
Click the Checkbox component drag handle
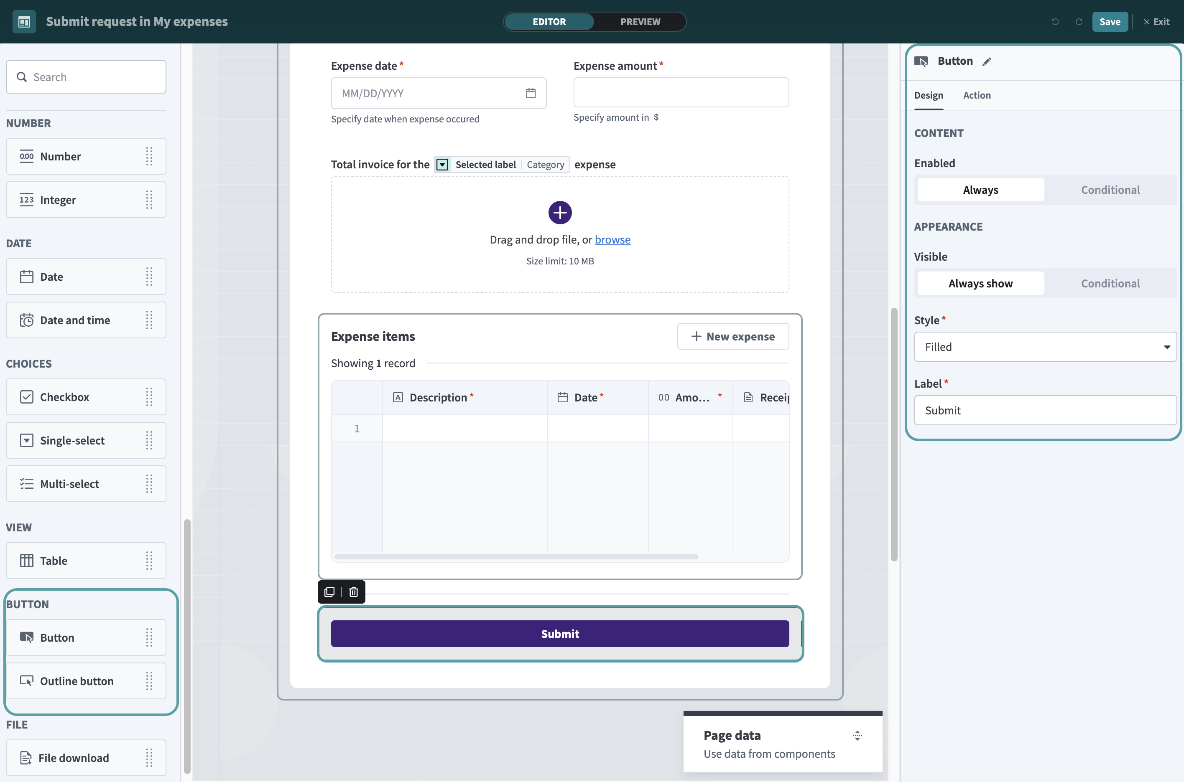tap(149, 397)
